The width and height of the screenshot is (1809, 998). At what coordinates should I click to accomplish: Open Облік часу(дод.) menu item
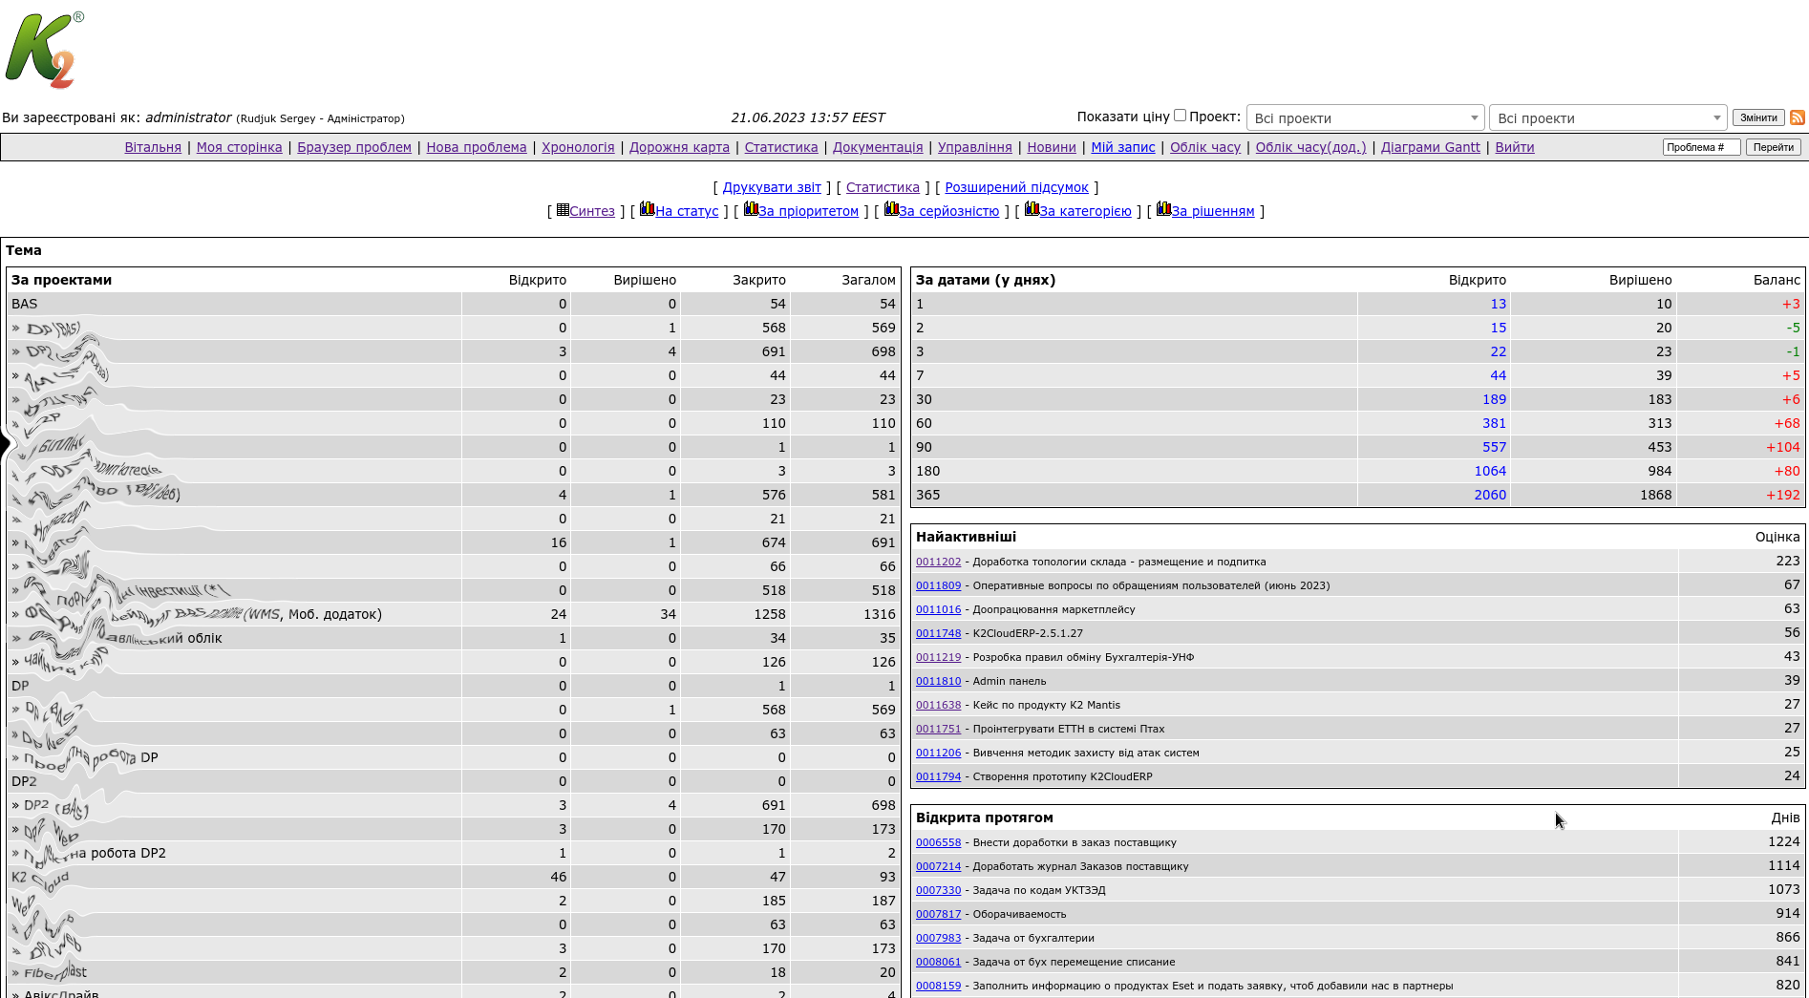(x=1310, y=147)
